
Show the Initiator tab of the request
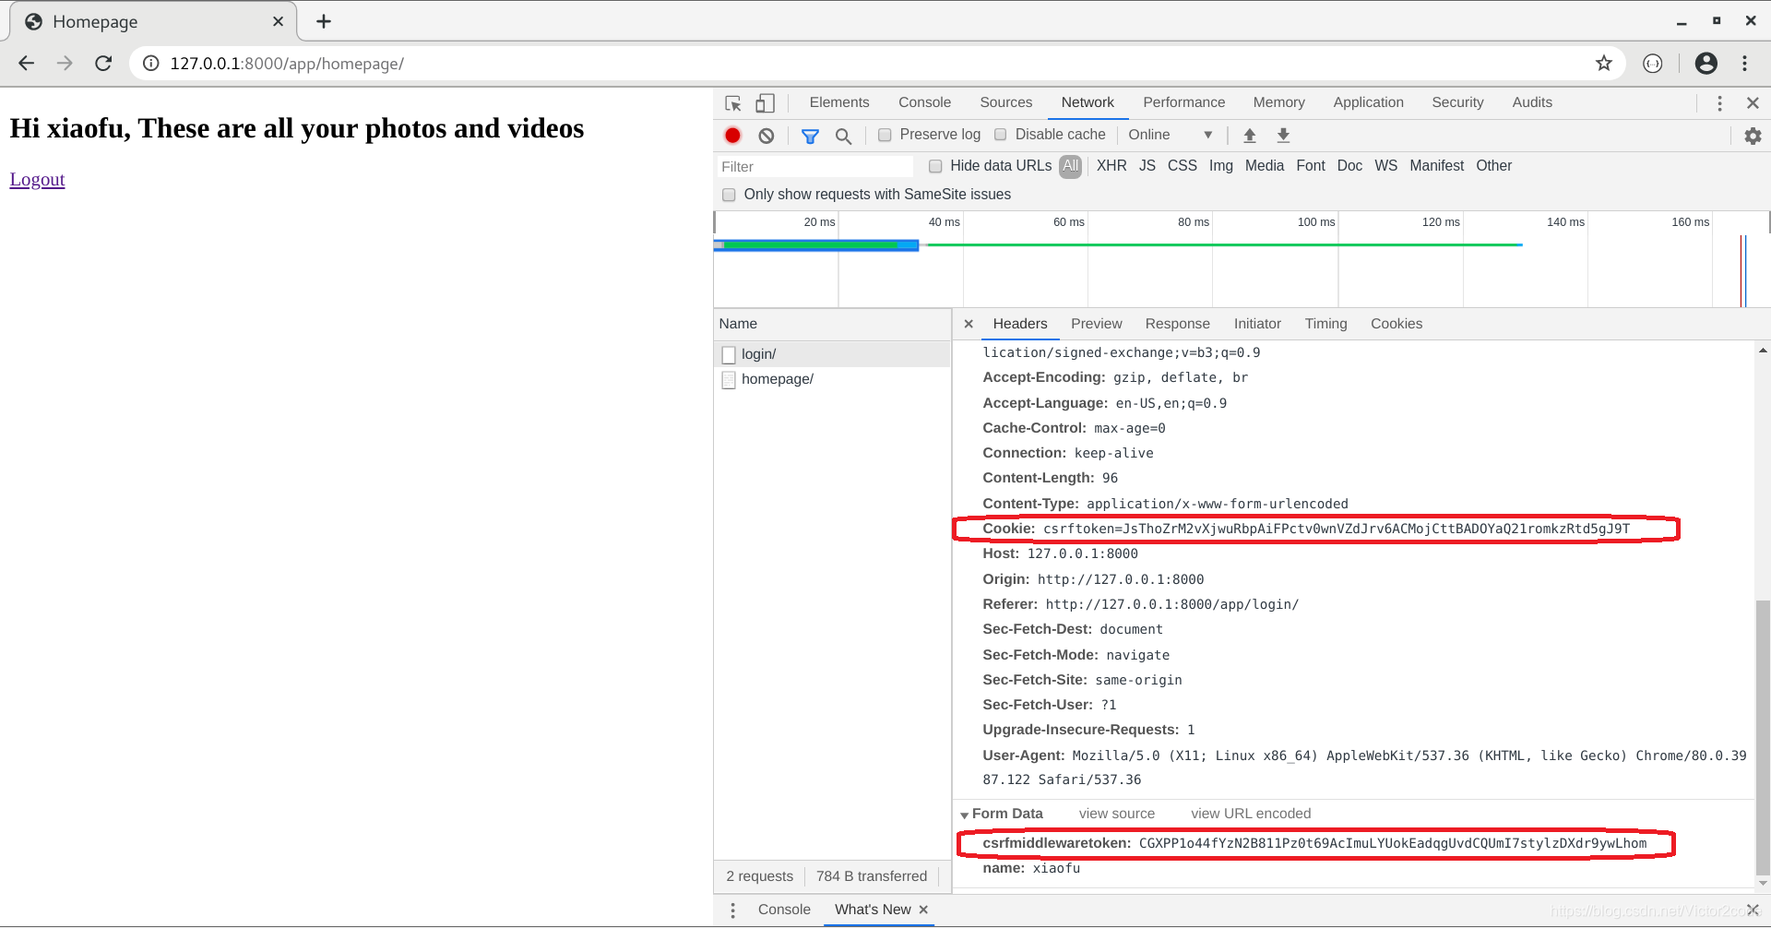coord(1257,324)
